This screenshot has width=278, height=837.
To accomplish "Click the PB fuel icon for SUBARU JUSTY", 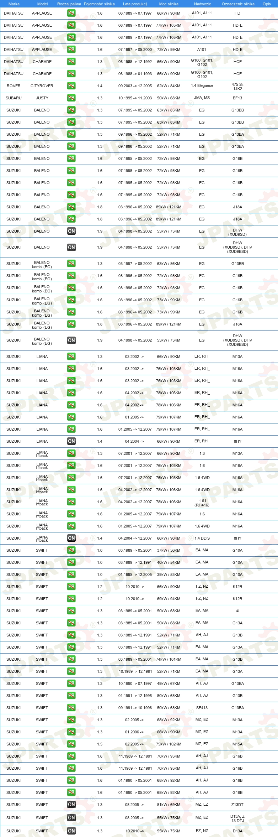I will (71, 98).
